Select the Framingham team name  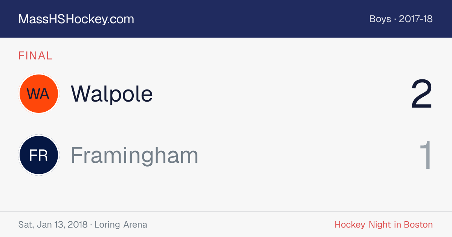[134, 155]
